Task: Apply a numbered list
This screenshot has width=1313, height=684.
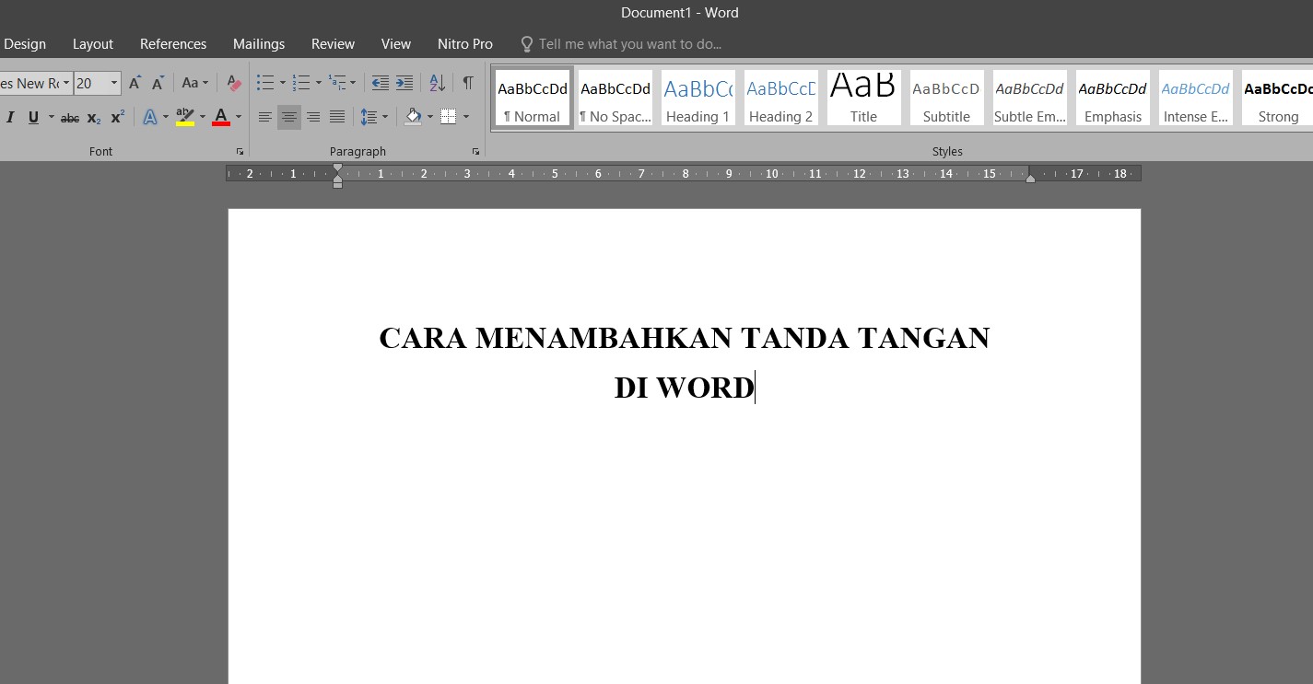Action: pos(301,83)
